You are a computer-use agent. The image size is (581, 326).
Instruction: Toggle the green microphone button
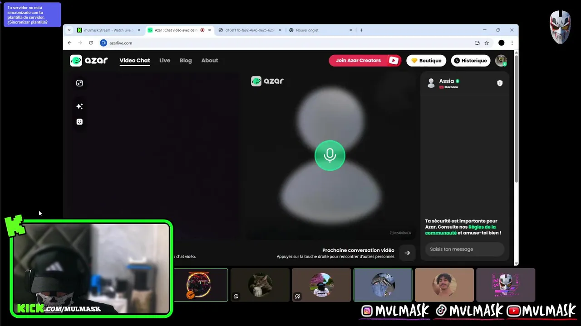(330, 155)
